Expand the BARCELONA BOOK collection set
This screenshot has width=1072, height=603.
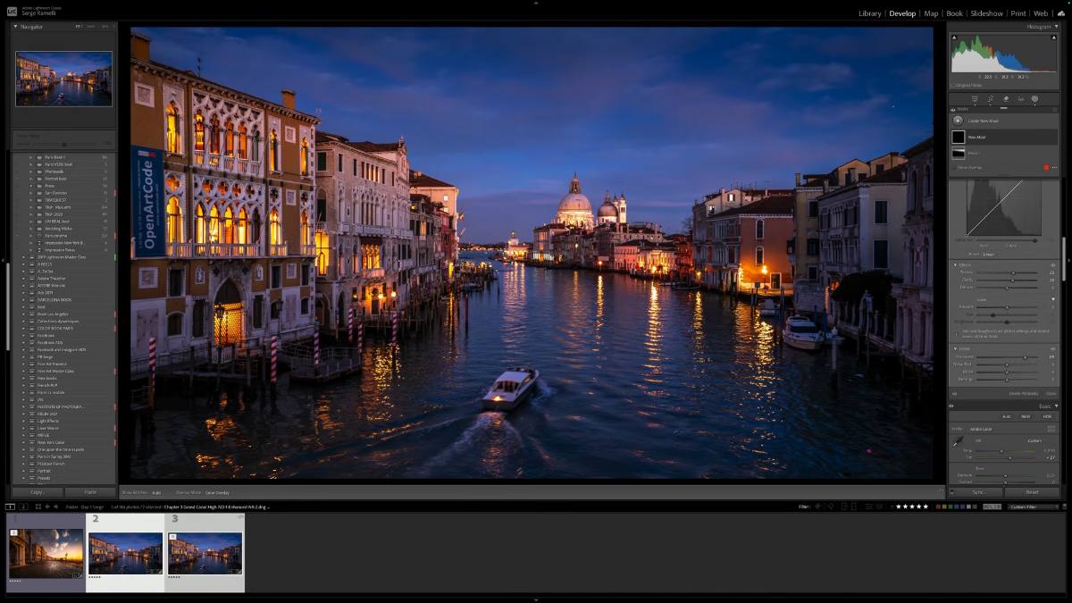(24, 299)
